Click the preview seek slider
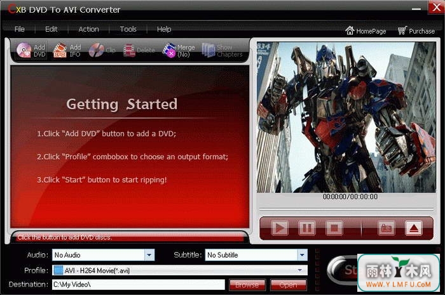This screenshot has height=295, width=445. click(x=346, y=209)
